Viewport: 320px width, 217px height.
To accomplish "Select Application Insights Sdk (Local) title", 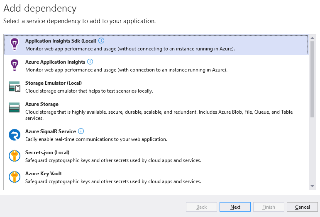I will [x=61, y=41].
